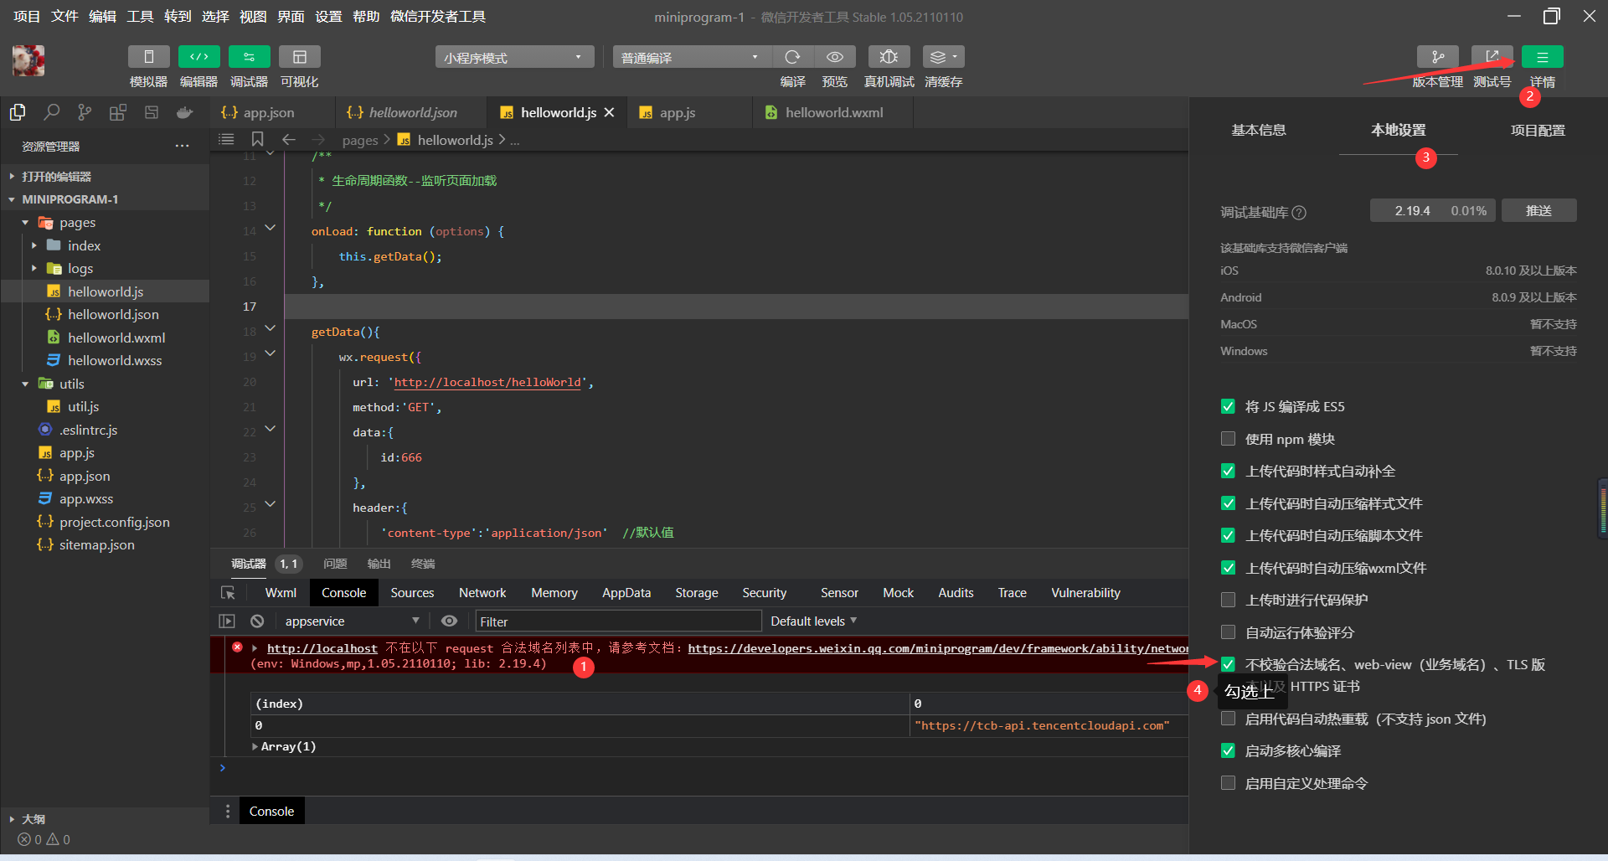Toggle 不校验合法域名 checkbox
The width and height of the screenshot is (1608, 861).
point(1229,664)
